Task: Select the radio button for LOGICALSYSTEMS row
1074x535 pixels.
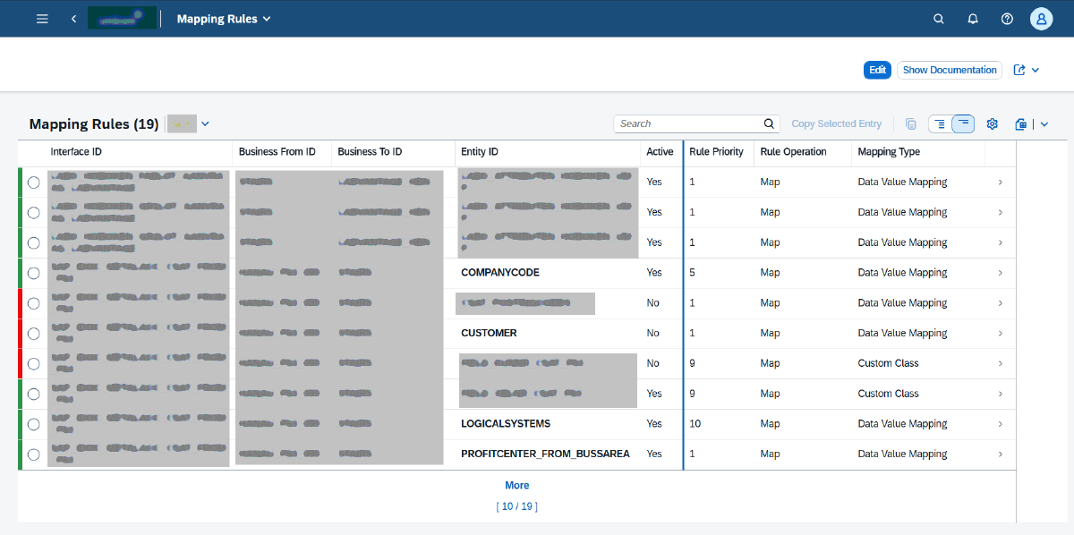Action: click(33, 424)
